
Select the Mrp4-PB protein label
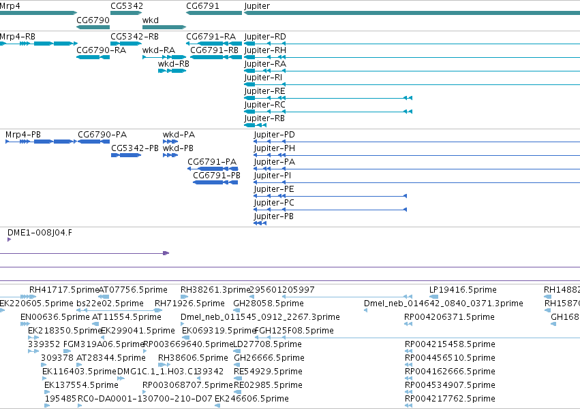23,135
